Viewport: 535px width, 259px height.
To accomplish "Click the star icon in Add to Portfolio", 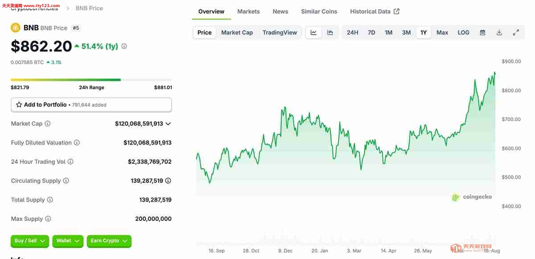I will tap(19, 105).
